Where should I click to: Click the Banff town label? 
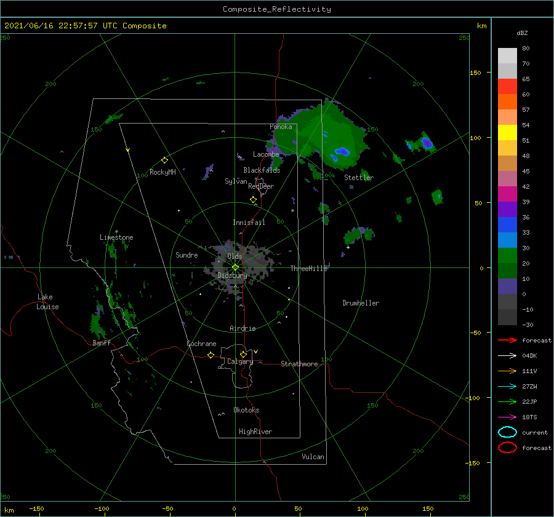click(102, 342)
